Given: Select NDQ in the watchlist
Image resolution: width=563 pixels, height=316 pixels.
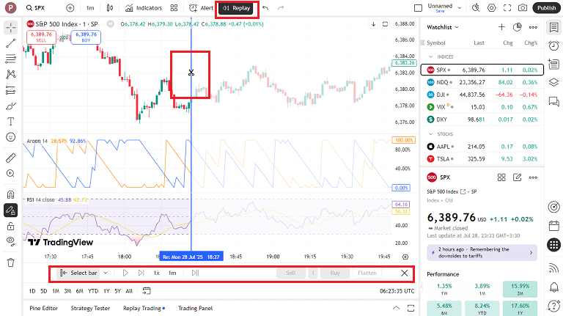Looking at the screenshot, I should coord(482,82).
